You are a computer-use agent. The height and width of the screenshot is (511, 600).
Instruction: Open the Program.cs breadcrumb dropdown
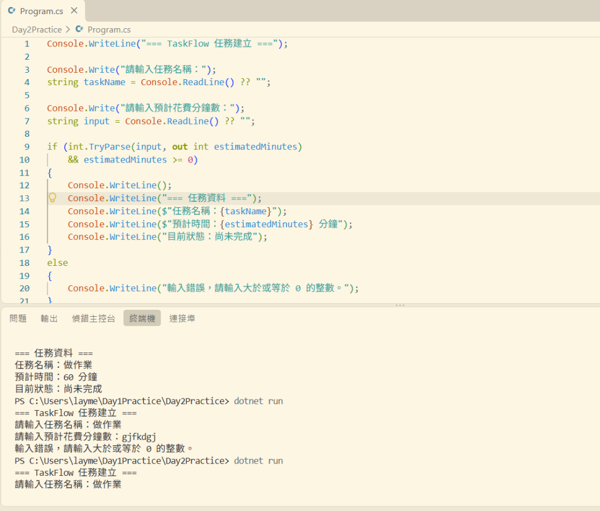coord(109,29)
